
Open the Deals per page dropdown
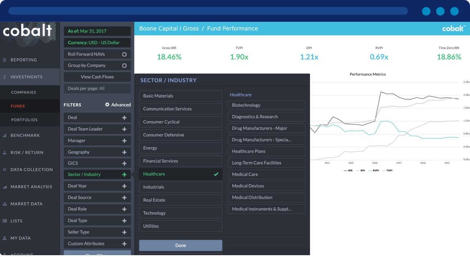click(x=97, y=88)
